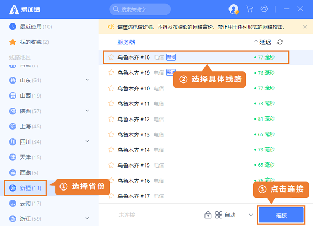The image size is (313, 226).
Task: Click the clock icon beside 最近使用
Action: [x=13, y=27]
